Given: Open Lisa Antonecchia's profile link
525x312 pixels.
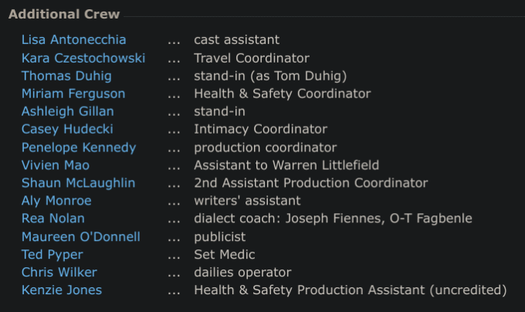Looking at the screenshot, I should click(73, 39).
